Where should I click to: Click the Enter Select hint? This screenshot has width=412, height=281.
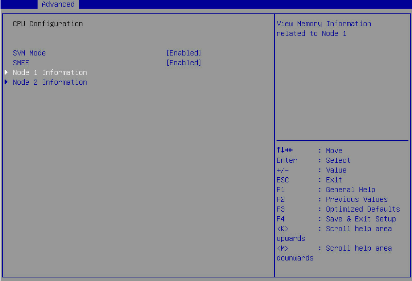click(x=313, y=160)
